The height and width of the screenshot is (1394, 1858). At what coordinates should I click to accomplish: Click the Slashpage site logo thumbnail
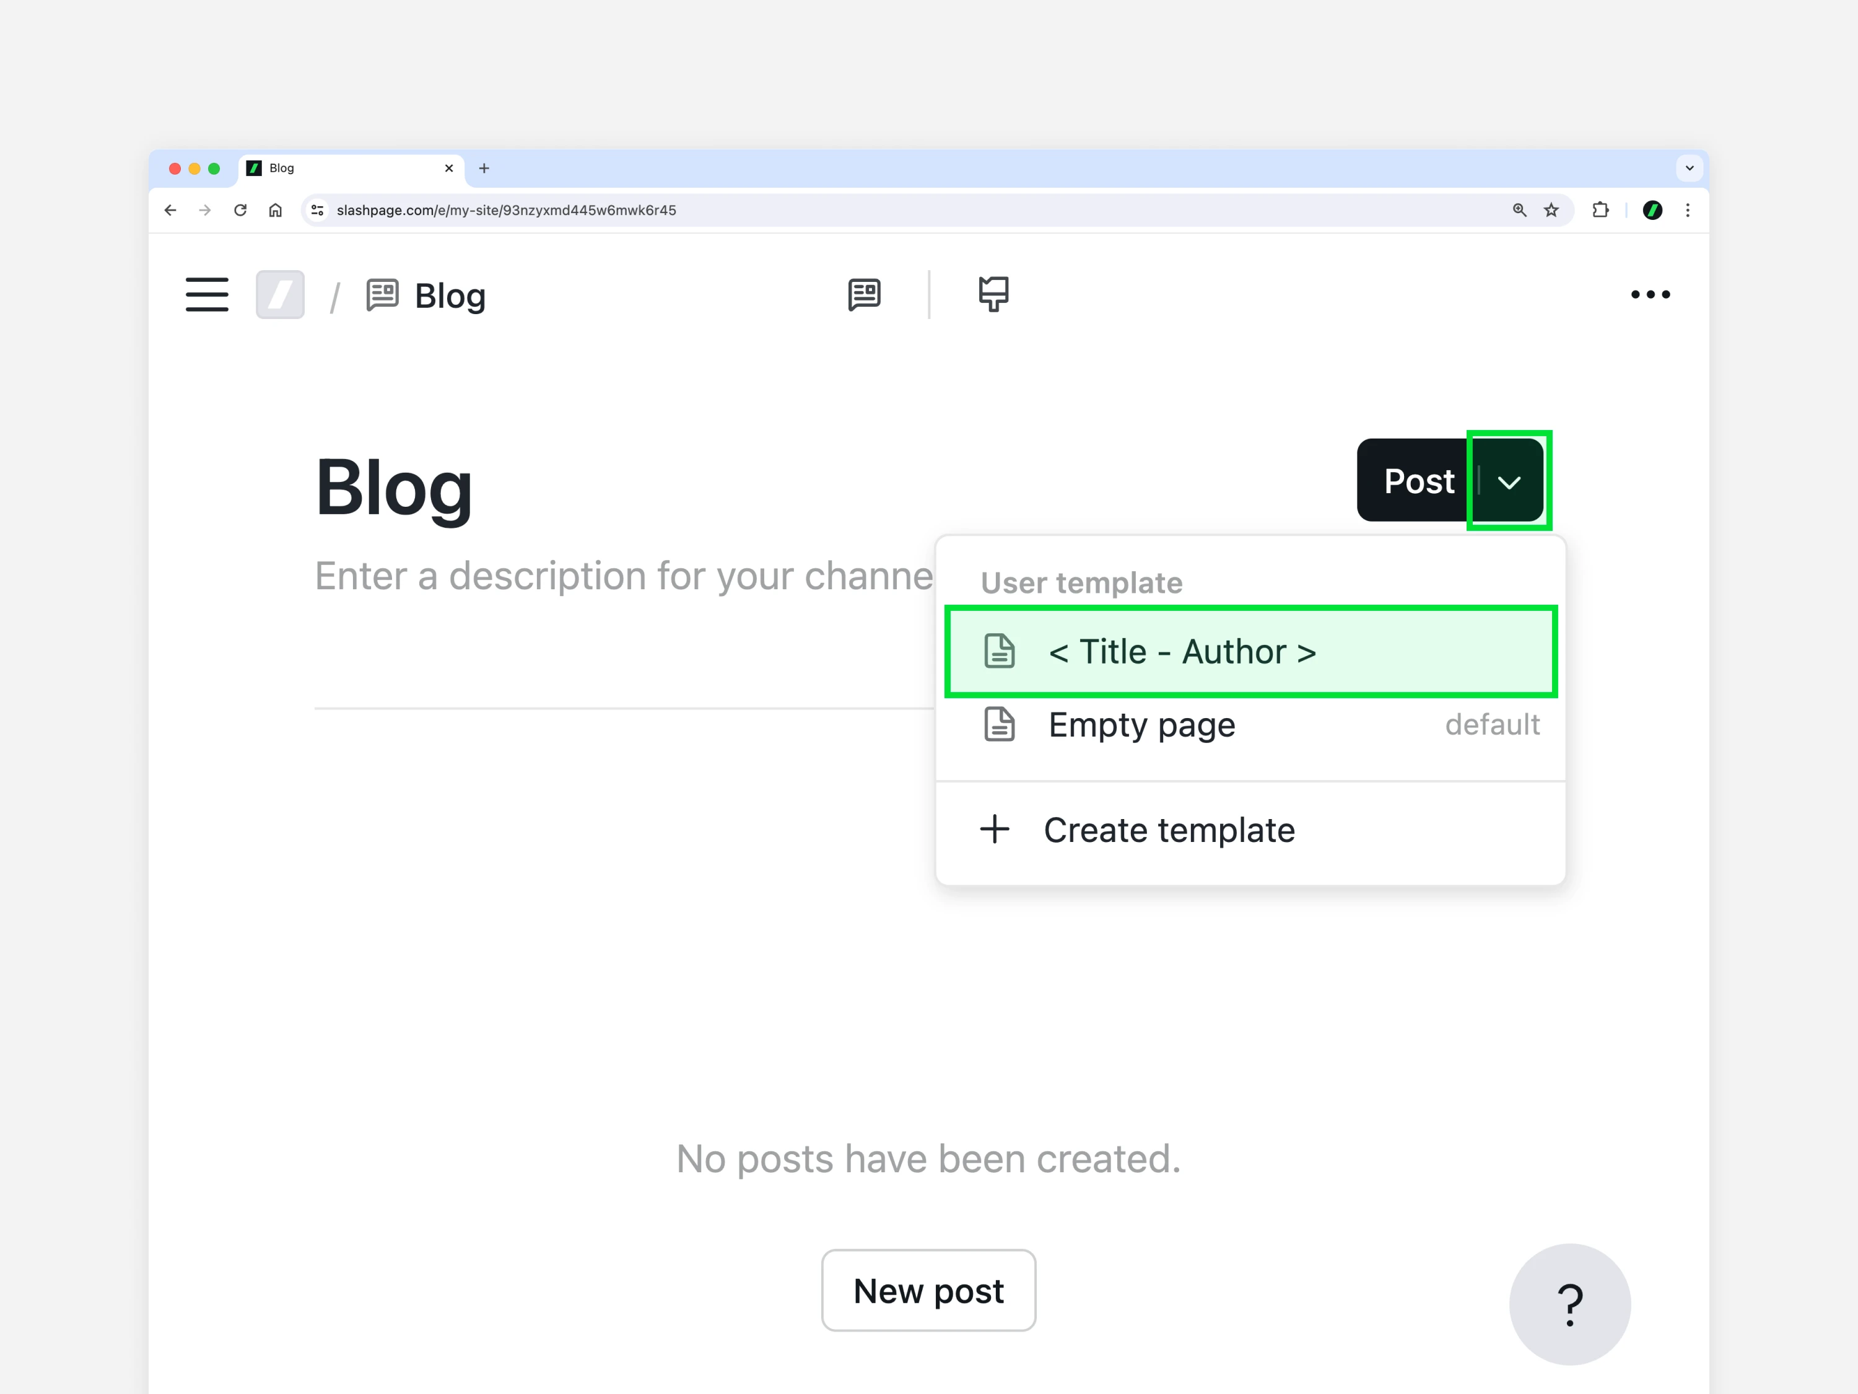(280, 294)
